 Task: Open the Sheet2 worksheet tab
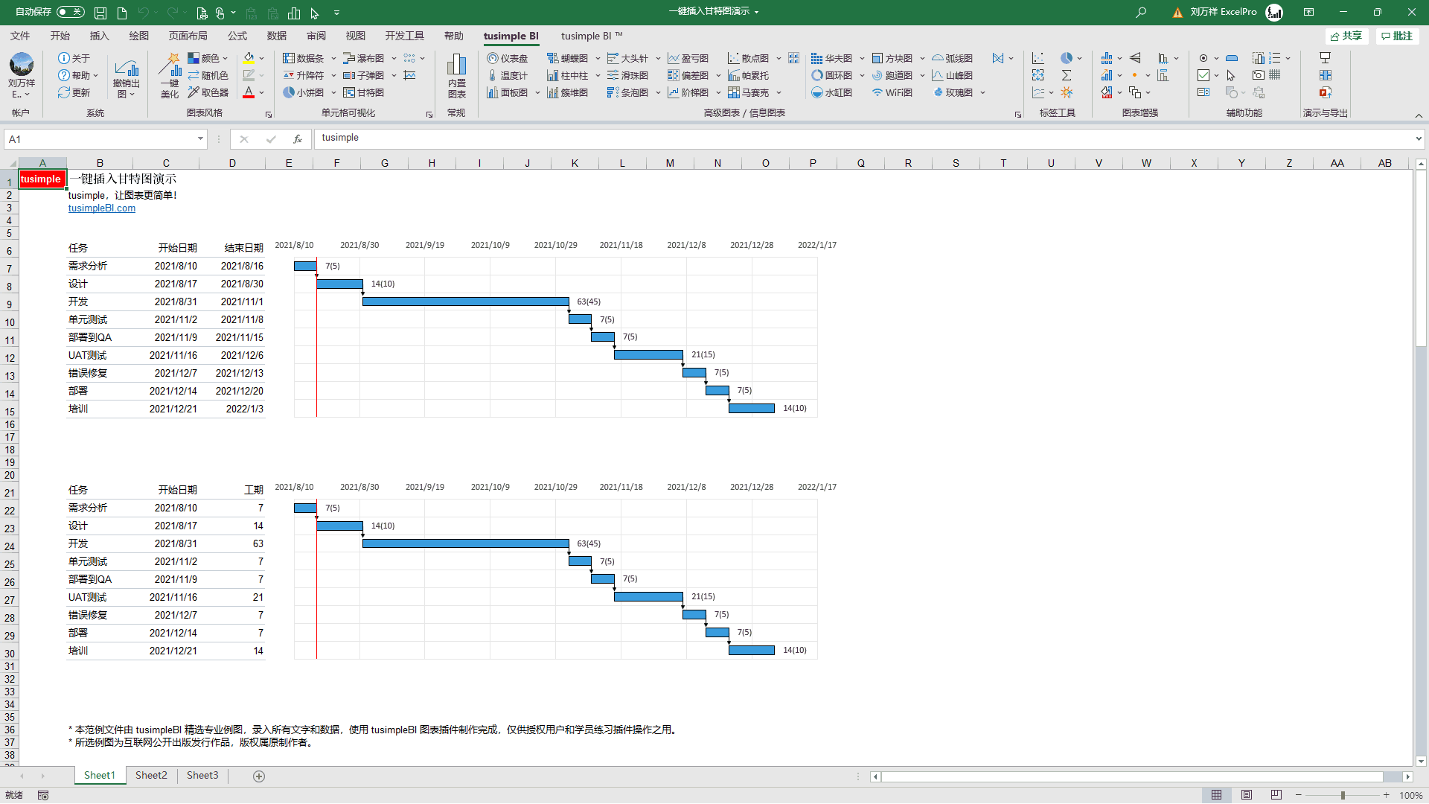[x=150, y=775]
